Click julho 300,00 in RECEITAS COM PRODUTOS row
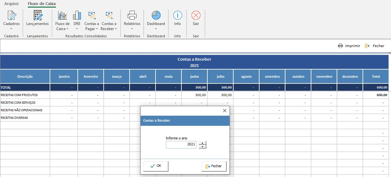 pyautogui.click(x=226, y=95)
